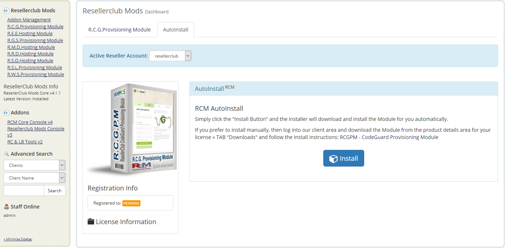Screen dimensions: 505x248
Task: Click Minimise Sidebar link
Action: tap(18, 239)
